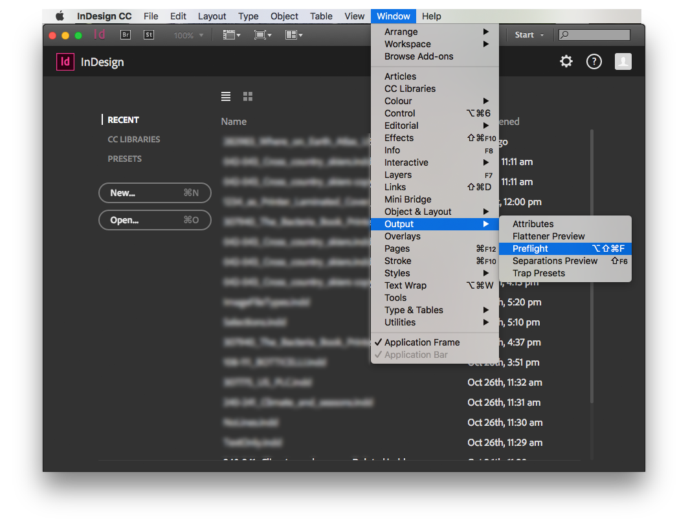Open the Links panel
This screenshot has width=688, height=530.
[x=435, y=187]
